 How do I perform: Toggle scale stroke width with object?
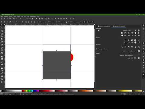(84, 22)
